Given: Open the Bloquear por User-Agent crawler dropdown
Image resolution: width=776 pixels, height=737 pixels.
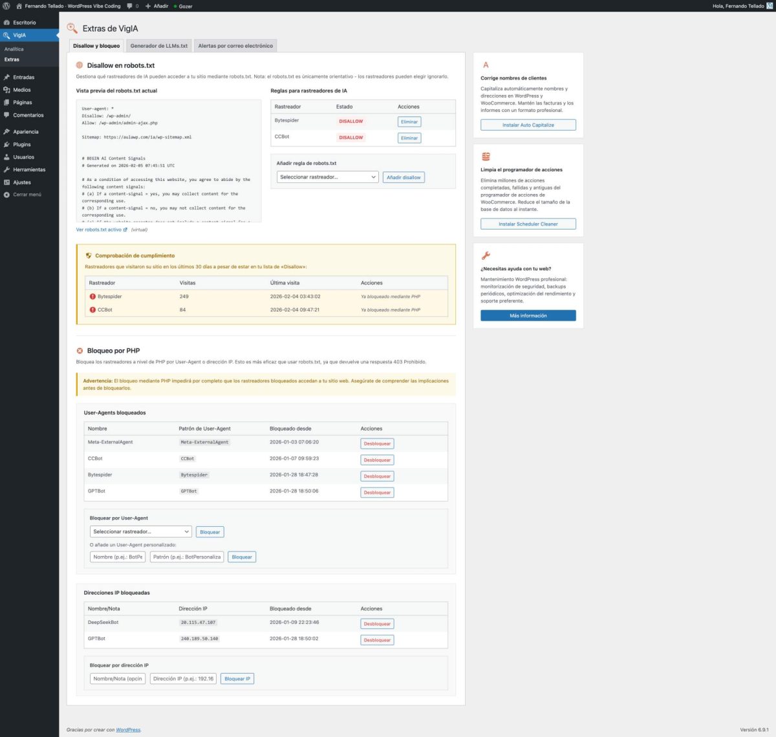Looking at the screenshot, I should 140,532.
